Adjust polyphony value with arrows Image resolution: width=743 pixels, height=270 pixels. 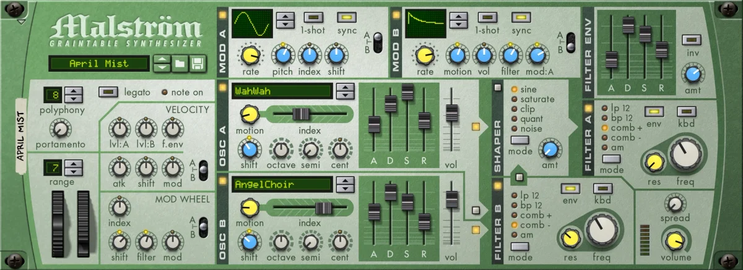[74, 95]
